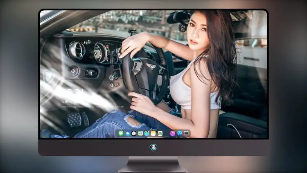Click the logo on the monitor chin
The width and height of the screenshot is (307, 173).
point(153,147)
